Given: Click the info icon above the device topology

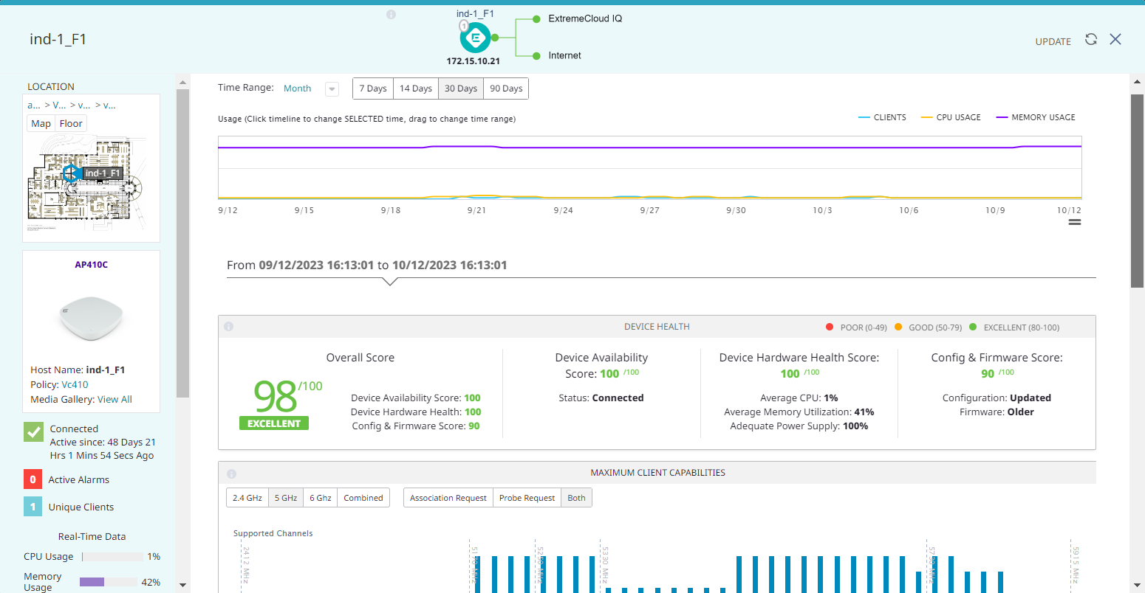Looking at the screenshot, I should pyautogui.click(x=391, y=14).
